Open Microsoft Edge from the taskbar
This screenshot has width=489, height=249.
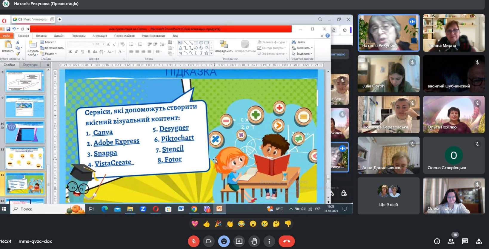pyautogui.click(x=104, y=209)
